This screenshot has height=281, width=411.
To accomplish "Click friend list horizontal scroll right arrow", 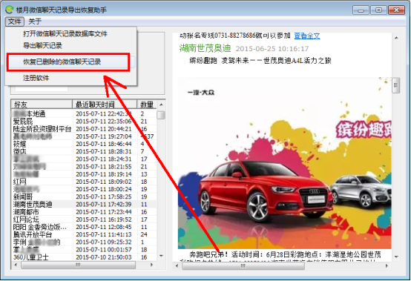I will coord(151,265).
